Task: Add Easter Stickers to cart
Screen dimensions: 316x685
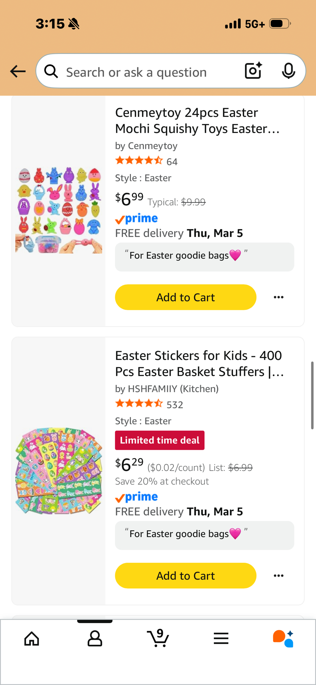Action: click(185, 576)
